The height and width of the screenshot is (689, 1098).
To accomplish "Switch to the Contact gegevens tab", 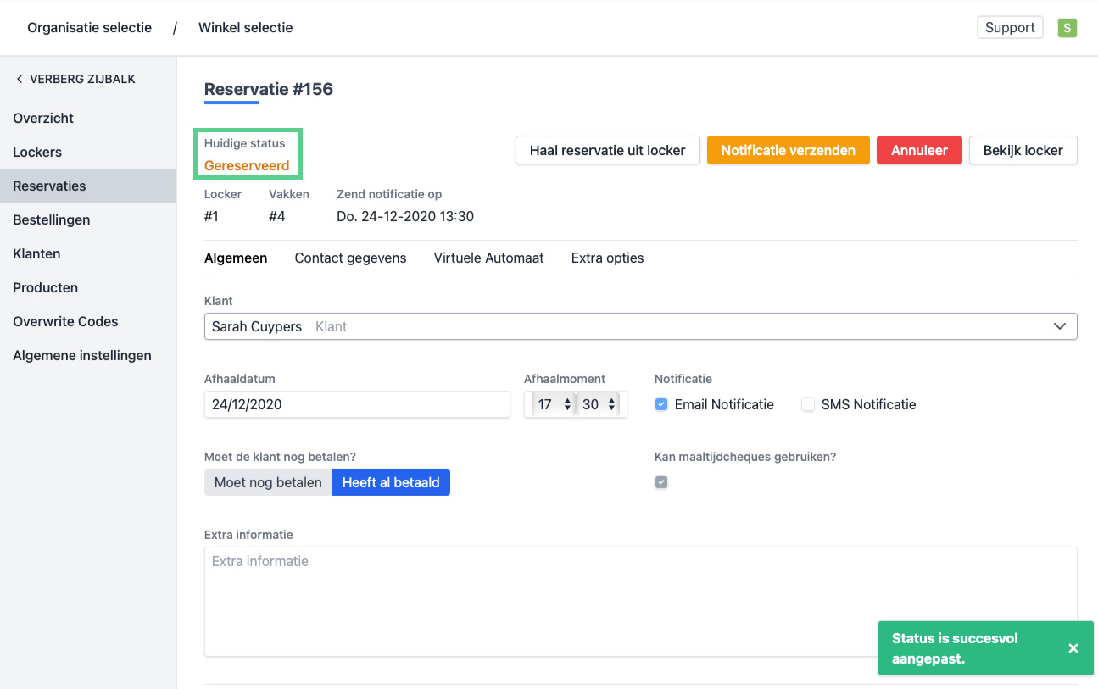I will [350, 258].
